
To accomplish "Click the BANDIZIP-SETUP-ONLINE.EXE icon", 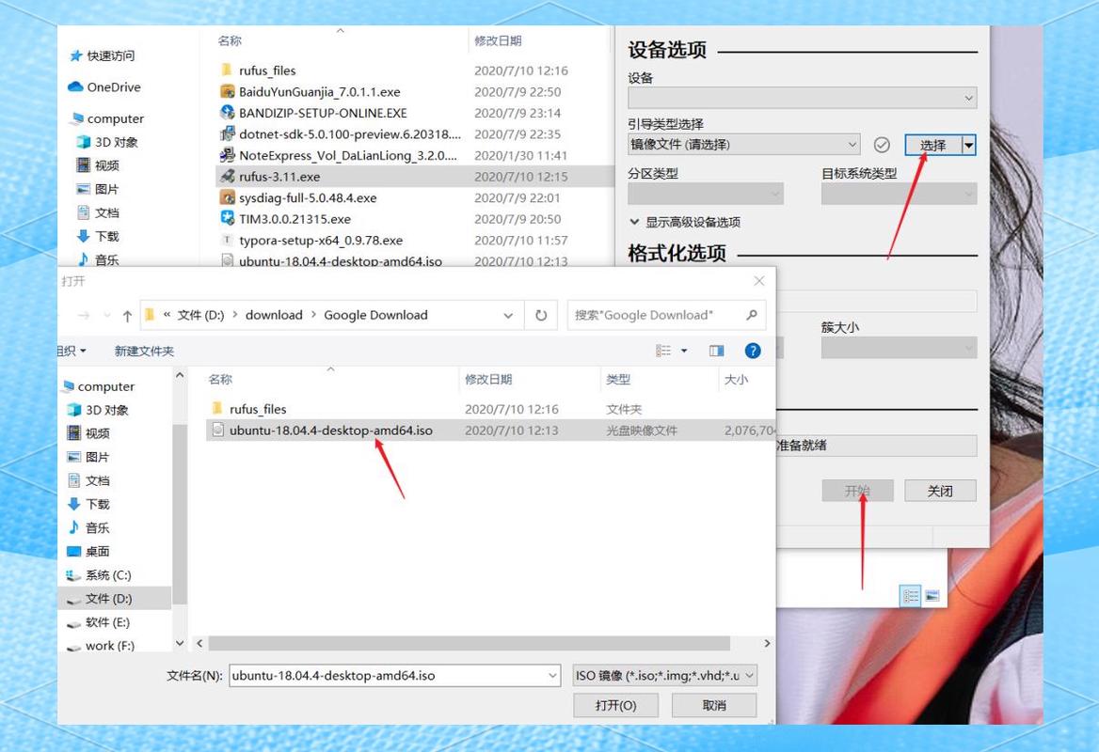I will click(227, 113).
